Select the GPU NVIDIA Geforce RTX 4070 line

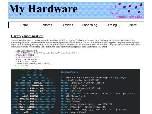(48, 53)
